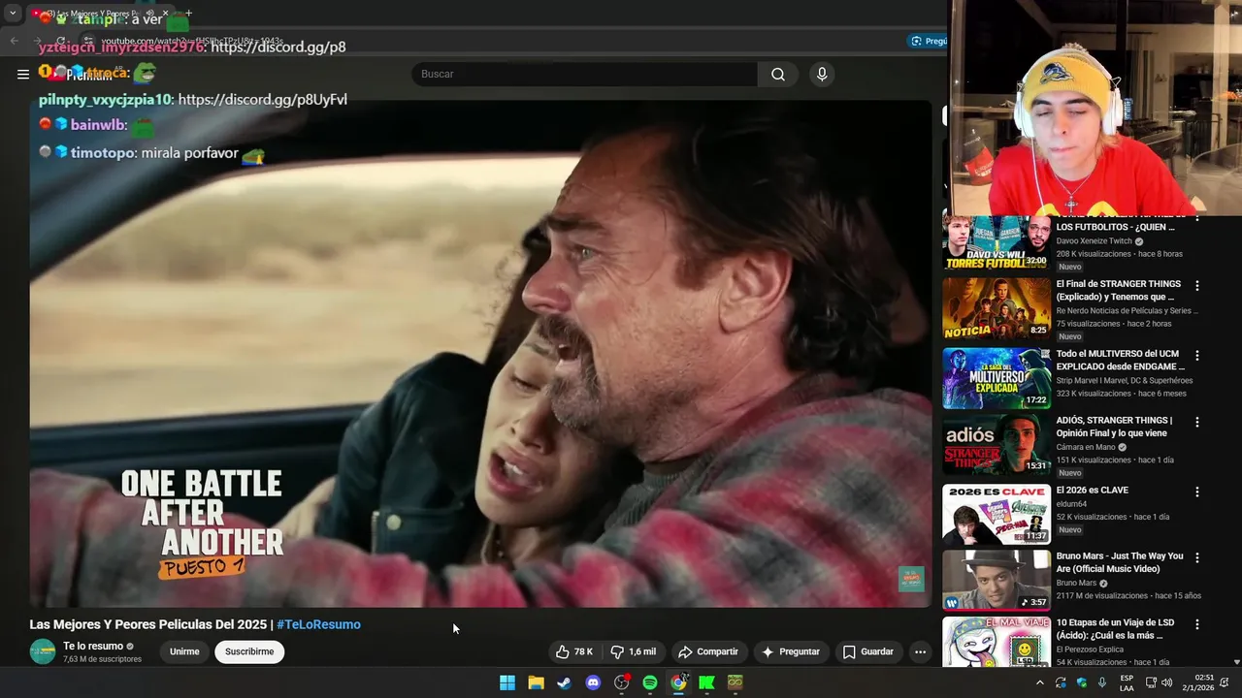
Task: Open options for LOS FUTBOLITOS video
Action: coord(1196,219)
